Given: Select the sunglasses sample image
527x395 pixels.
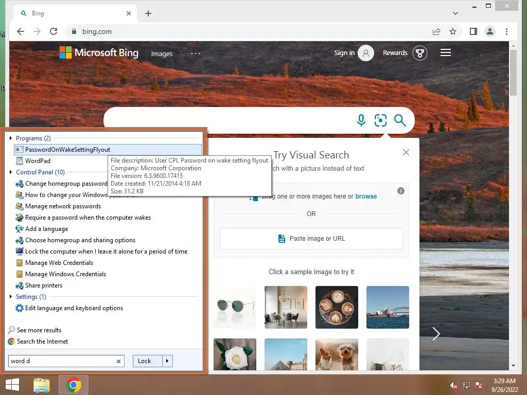Looking at the screenshot, I should (235, 308).
